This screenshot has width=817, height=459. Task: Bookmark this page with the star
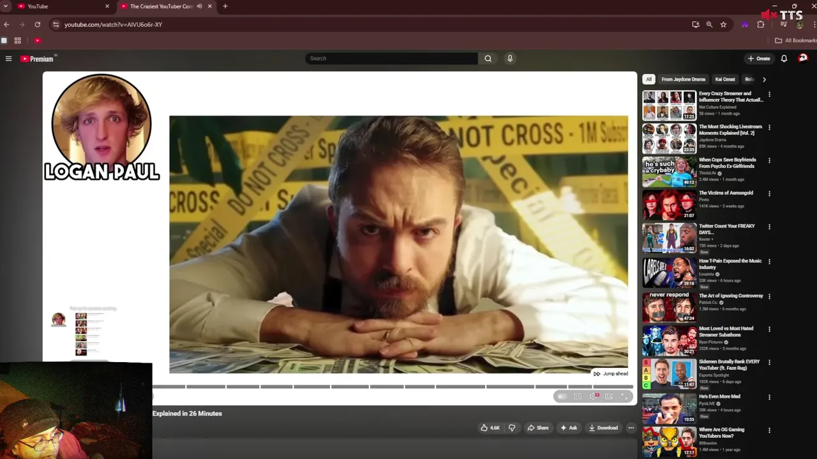tap(723, 24)
